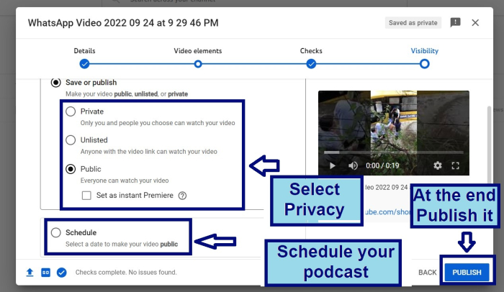Click the BACK button

pos(427,273)
